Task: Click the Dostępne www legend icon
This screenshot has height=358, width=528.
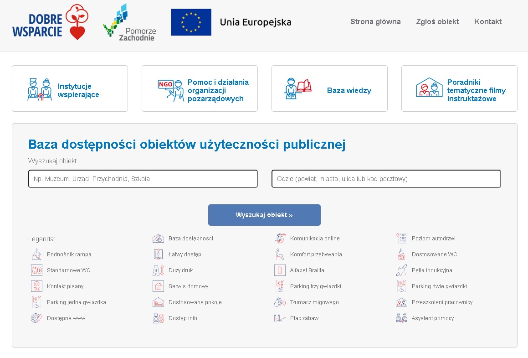Action: (x=37, y=318)
